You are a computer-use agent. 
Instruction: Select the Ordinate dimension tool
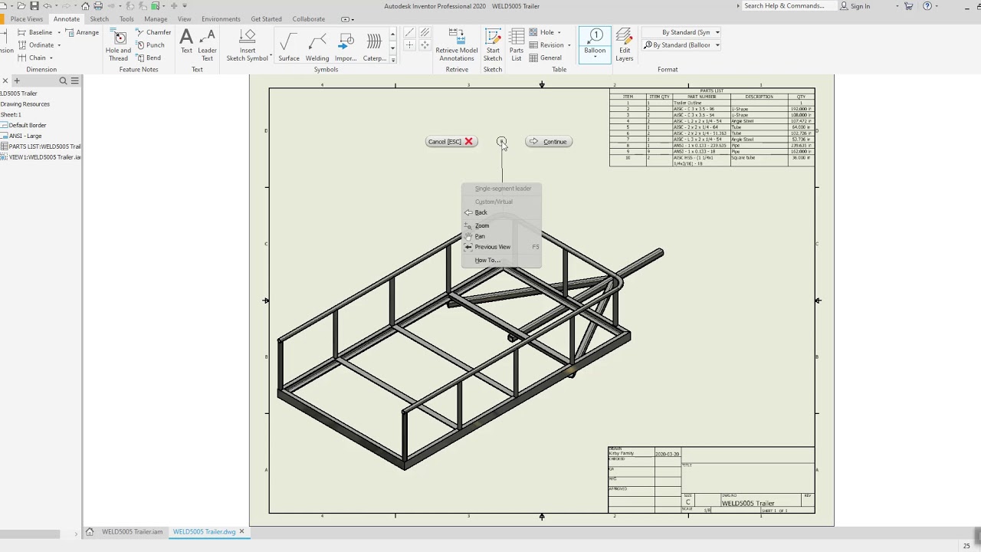coord(34,44)
